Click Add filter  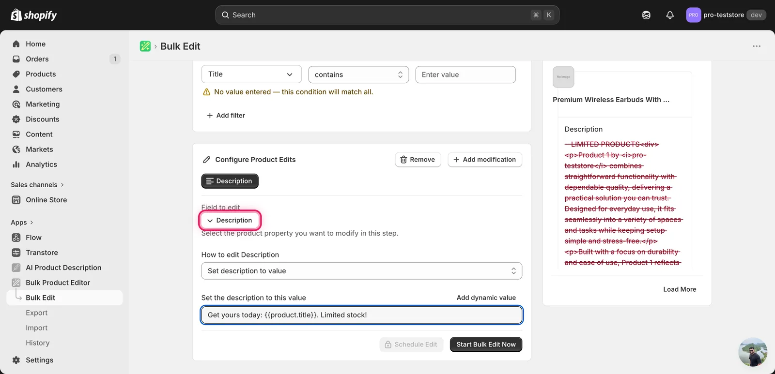pos(226,115)
